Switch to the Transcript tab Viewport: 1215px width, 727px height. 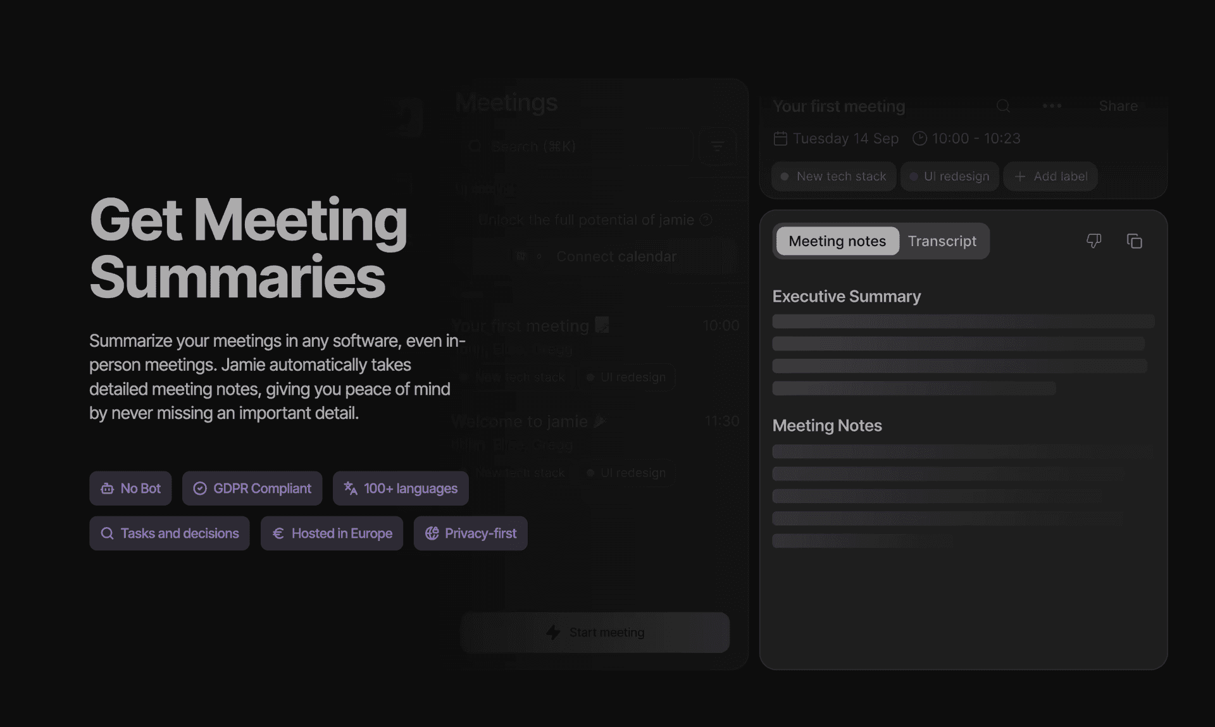942,241
